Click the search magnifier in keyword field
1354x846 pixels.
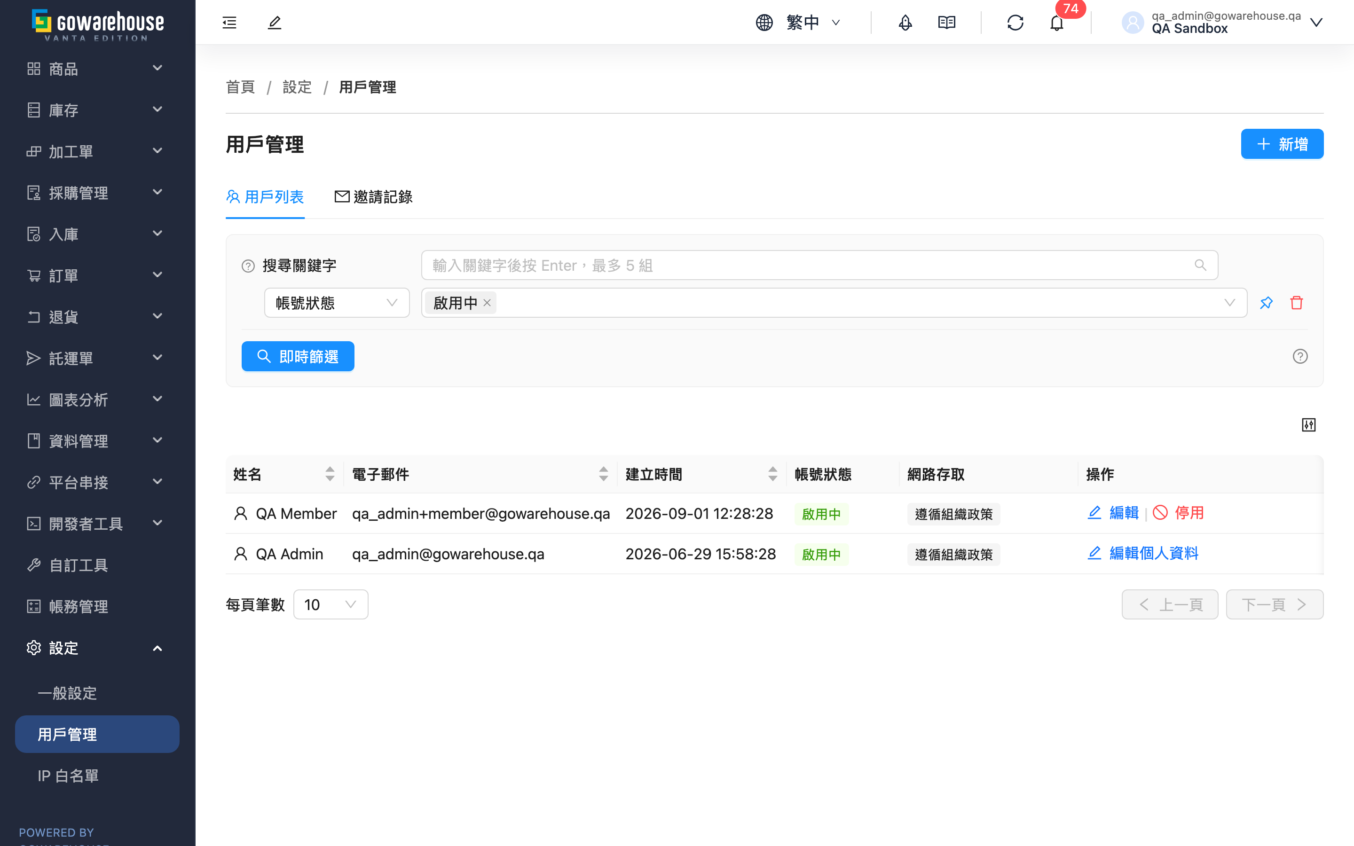pyautogui.click(x=1200, y=265)
